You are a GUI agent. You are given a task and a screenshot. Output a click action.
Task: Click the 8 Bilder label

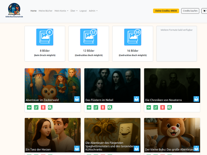[45, 51]
